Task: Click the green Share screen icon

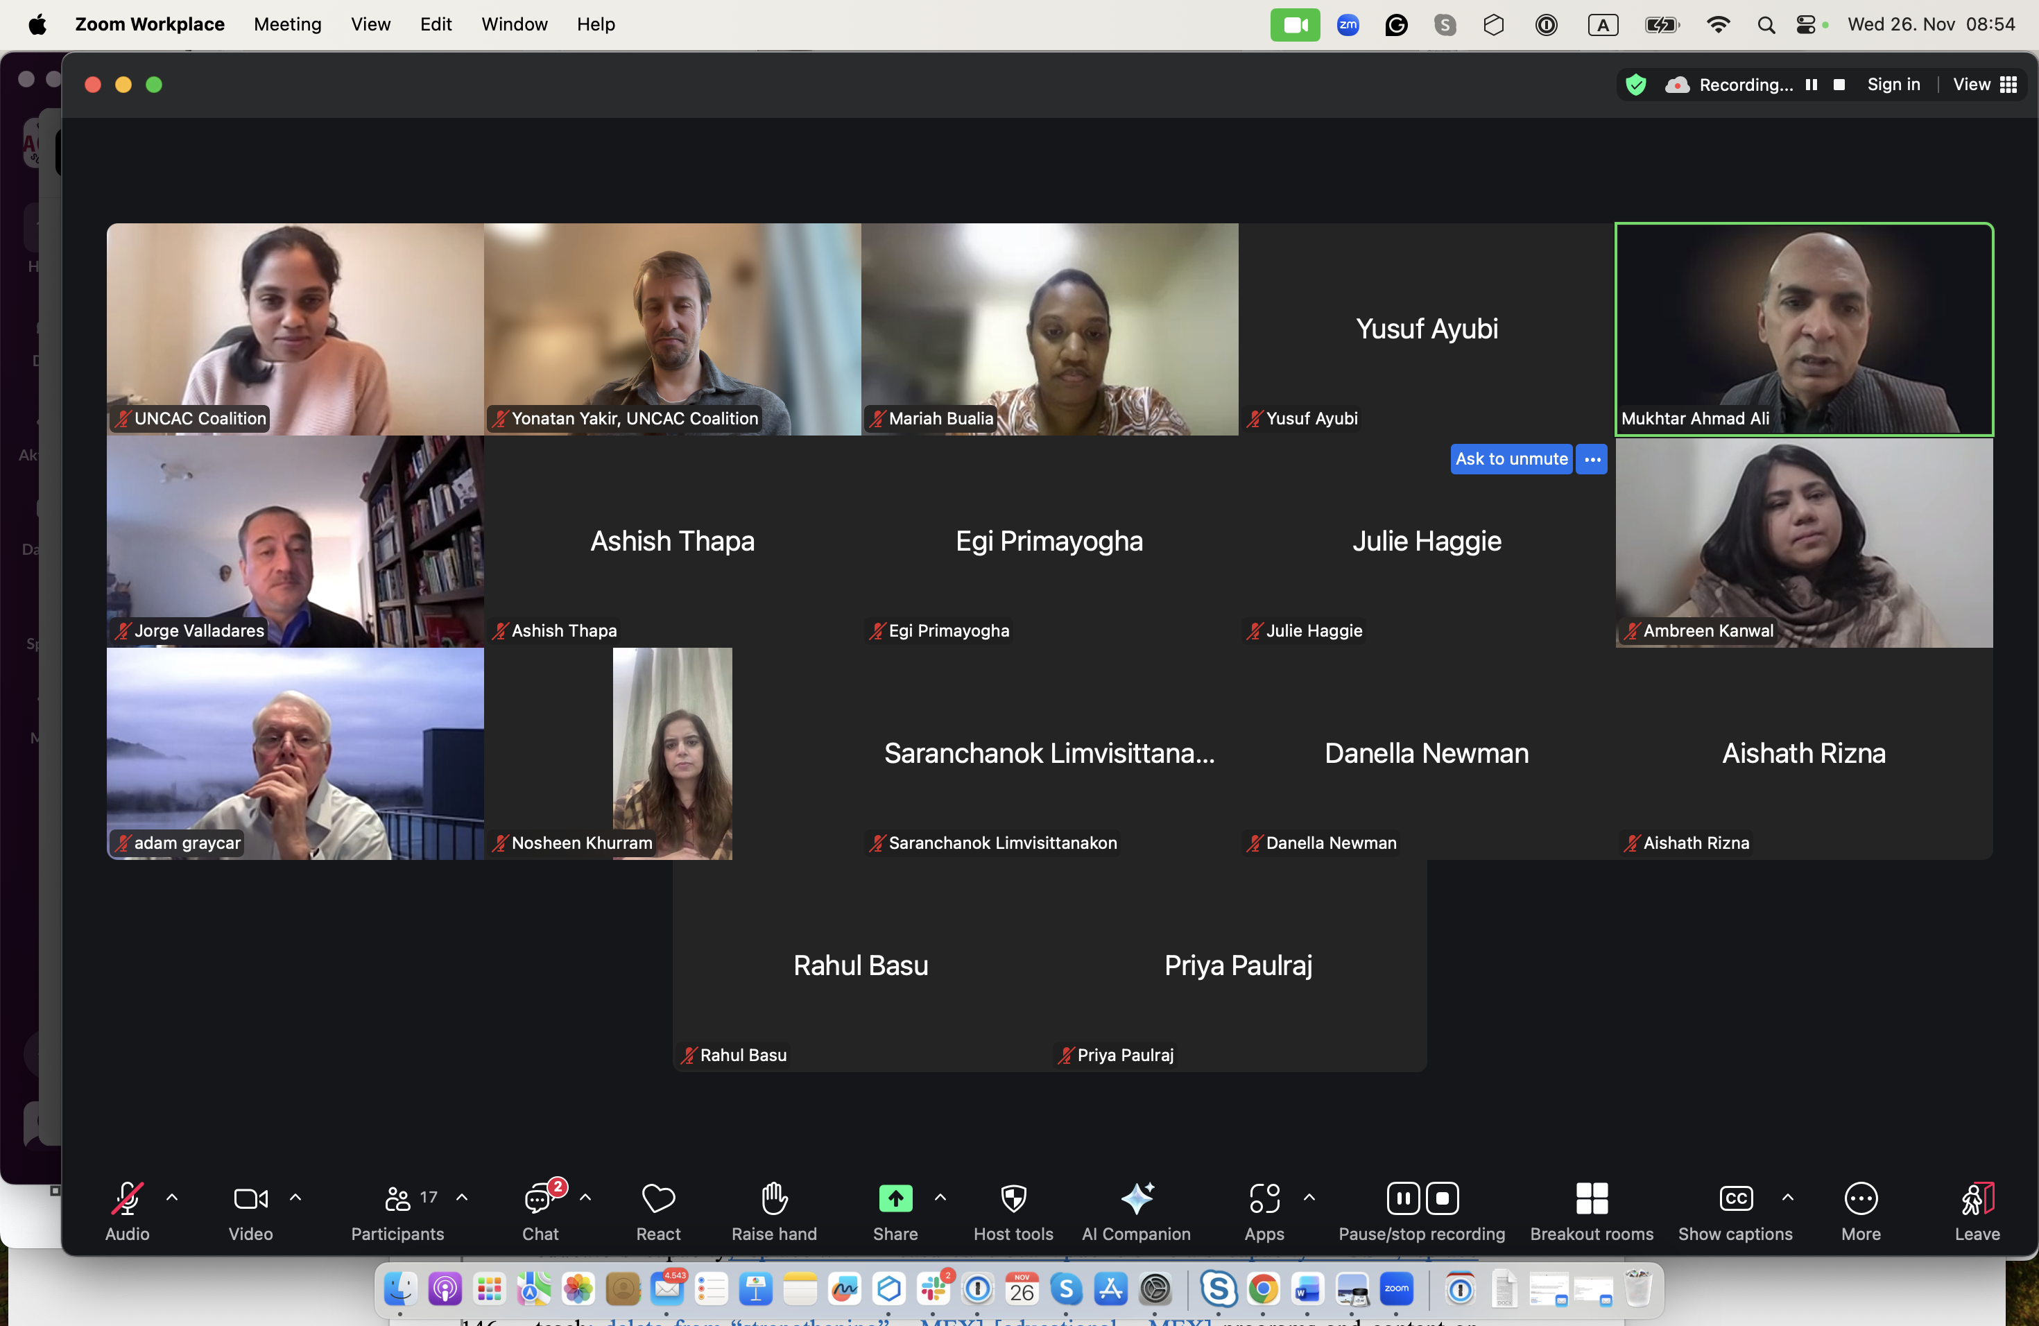Action: (x=895, y=1198)
